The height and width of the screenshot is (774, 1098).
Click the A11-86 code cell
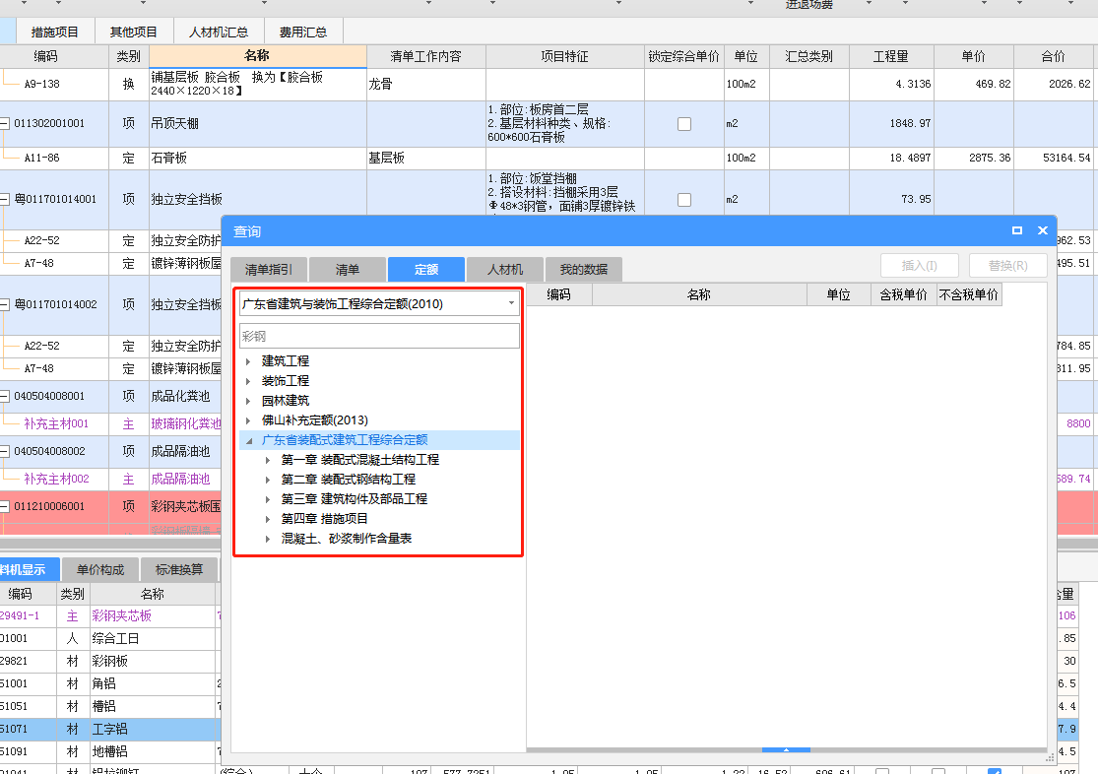pos(42,159)
